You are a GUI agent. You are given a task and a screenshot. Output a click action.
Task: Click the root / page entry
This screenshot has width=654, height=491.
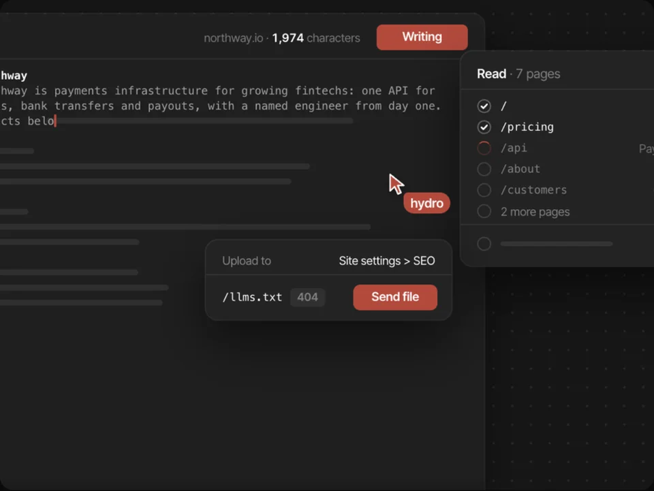pyautogui.click(x=503, y=106)
